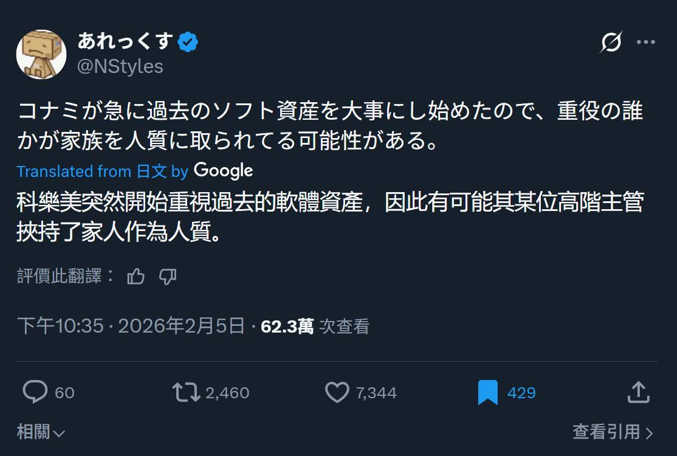Open the three-dot more options menu
The image size is (677, 456).
coord(645,42)
